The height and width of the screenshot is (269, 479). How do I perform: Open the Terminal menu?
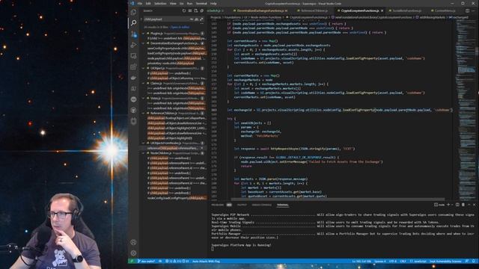[201, 3]
